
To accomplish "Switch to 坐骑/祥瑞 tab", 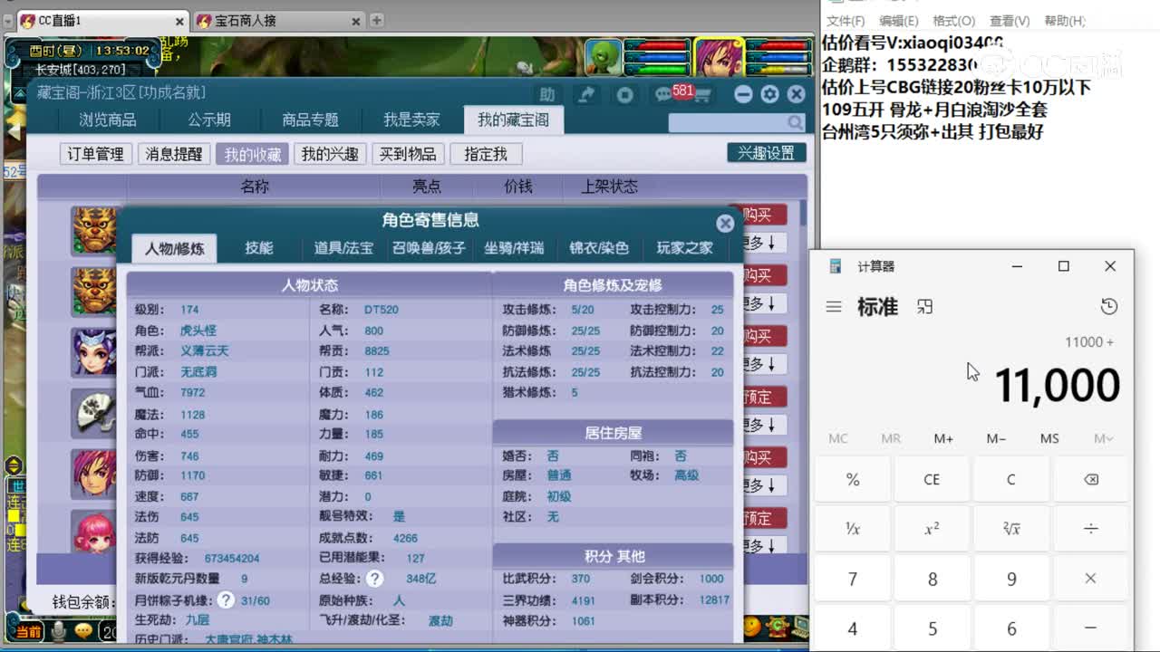I will click(x=514, y=248).
